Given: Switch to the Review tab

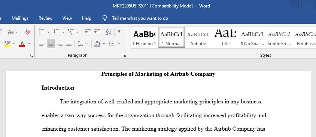Looking at the screenshot, I should (x=46, y=18).
